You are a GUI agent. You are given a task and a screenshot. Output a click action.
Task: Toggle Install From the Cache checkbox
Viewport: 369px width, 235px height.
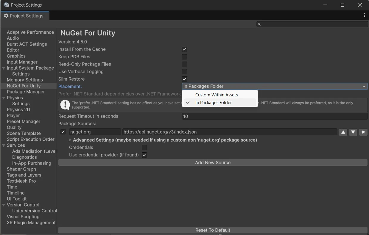(x=184, y=49)
